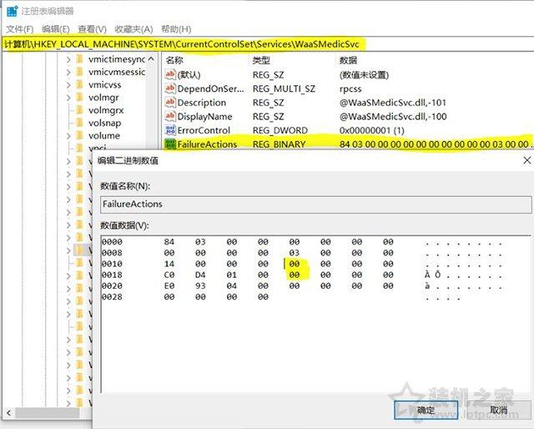The image size is (534, 429).
Task: Click REG_BINARY type of FailureActions
Action: [x=279, y=144]
